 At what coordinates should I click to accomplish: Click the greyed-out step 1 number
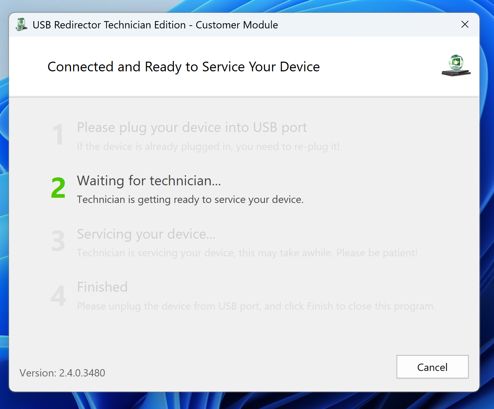click(x=58, y=135)
